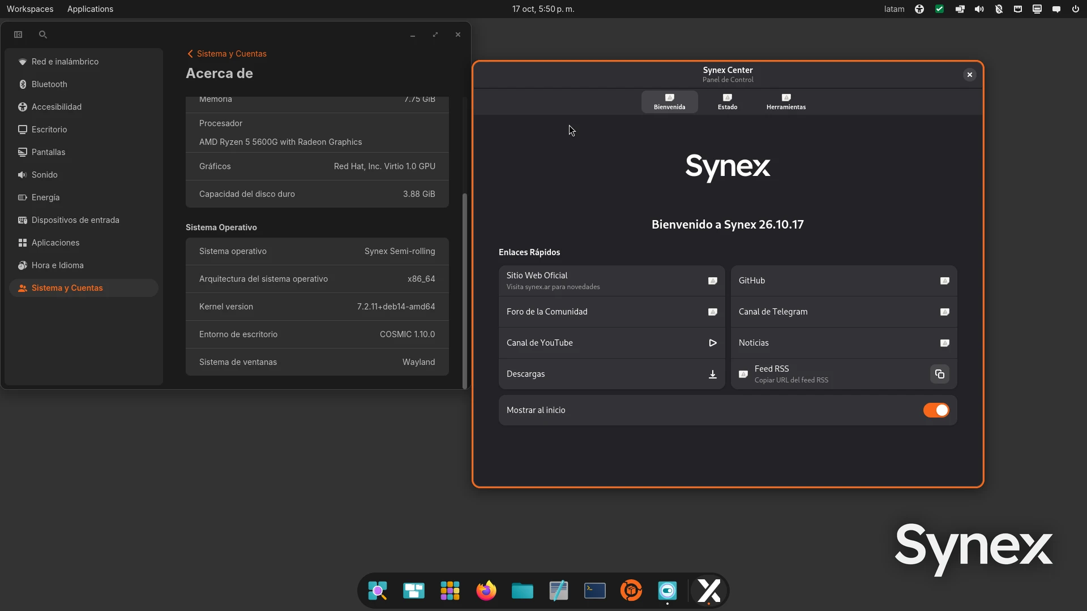Switch to the Herramientas tab

pyautogui.click(x=786, y=102)
